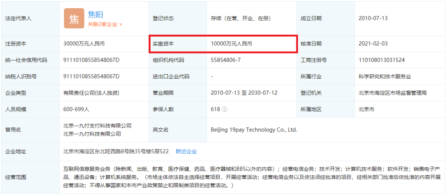Select the 成立日期 value 2010-07-13
447x195 pixels.
point(373,19)
